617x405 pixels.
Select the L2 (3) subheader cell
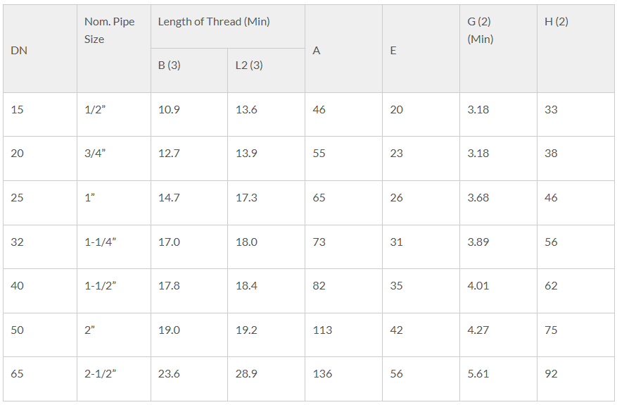click(x=267, y=71)
